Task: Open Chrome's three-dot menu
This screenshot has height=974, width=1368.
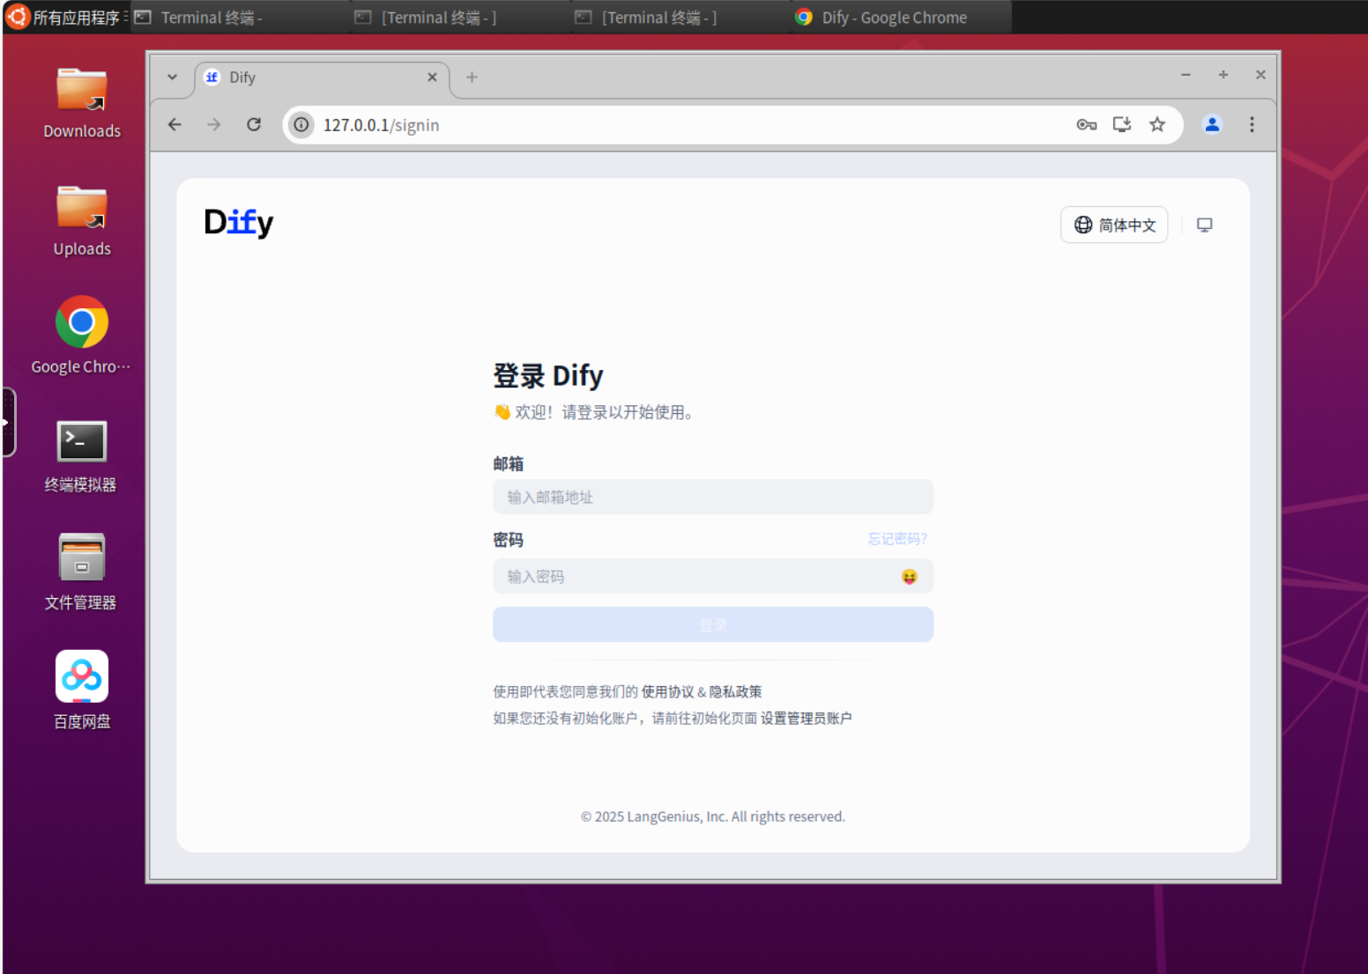Action: point(1252,125)
